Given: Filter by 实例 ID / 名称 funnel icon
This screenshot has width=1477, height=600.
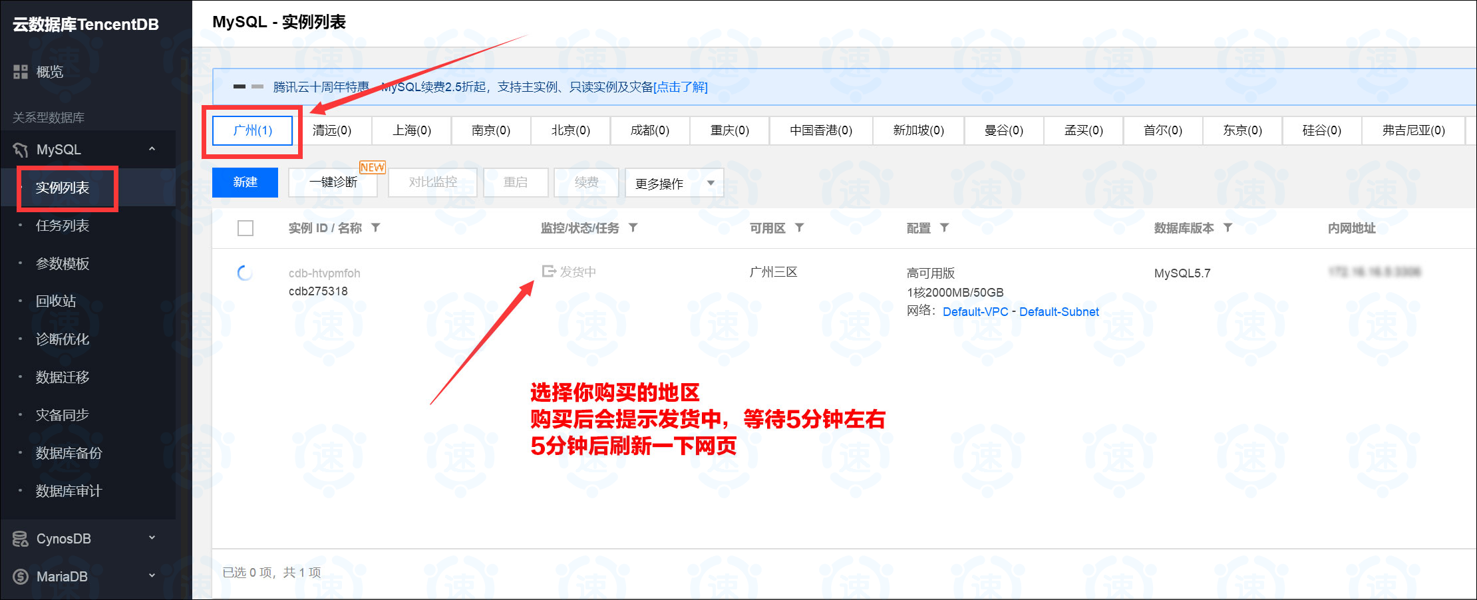Looking at the screenshot, I should (x=376, y=227).
